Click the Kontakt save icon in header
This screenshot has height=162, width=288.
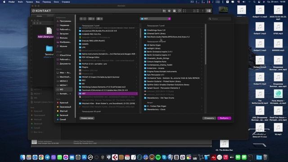point(164,11)
